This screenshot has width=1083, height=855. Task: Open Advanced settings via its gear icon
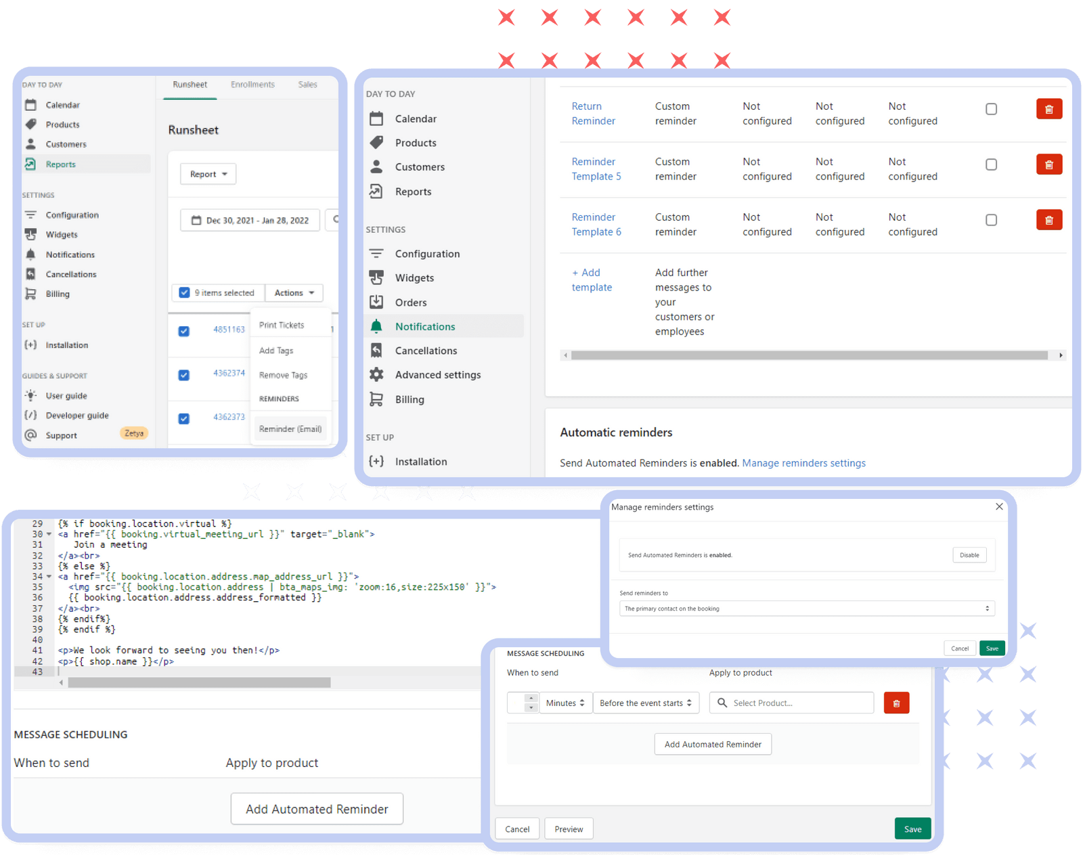376,374
